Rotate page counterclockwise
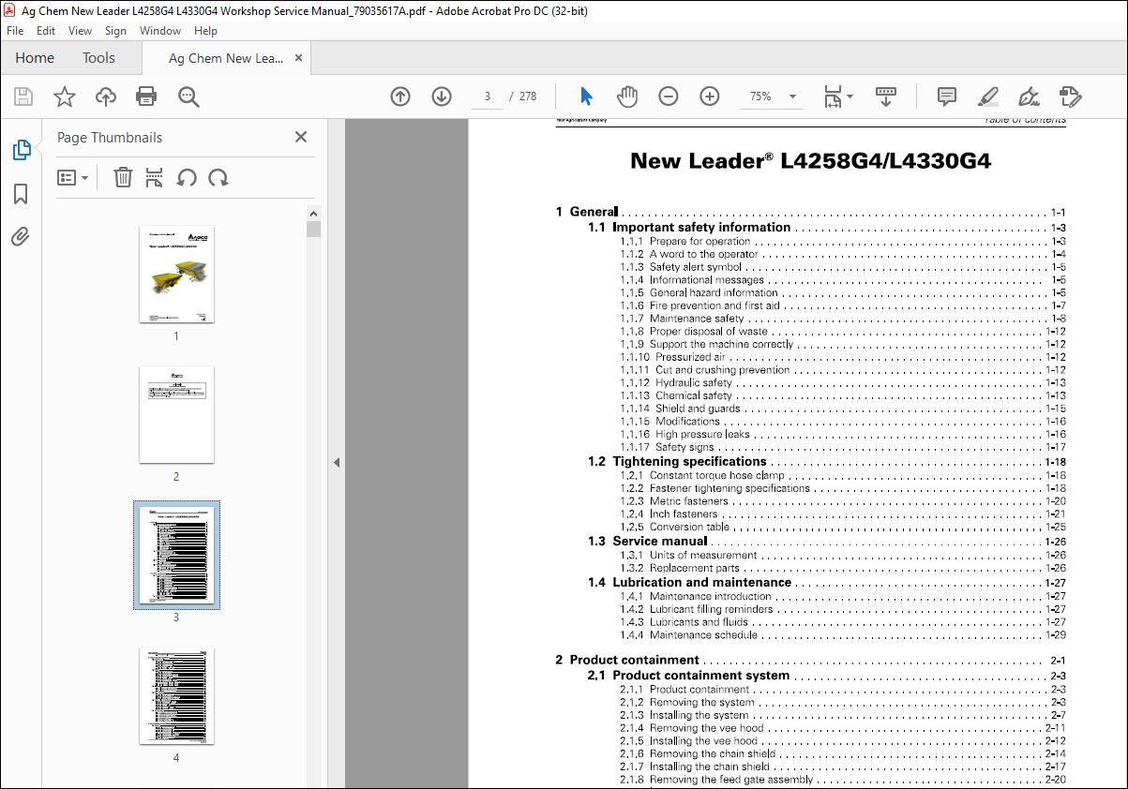Screen dimensions: 1128x789 187,177
